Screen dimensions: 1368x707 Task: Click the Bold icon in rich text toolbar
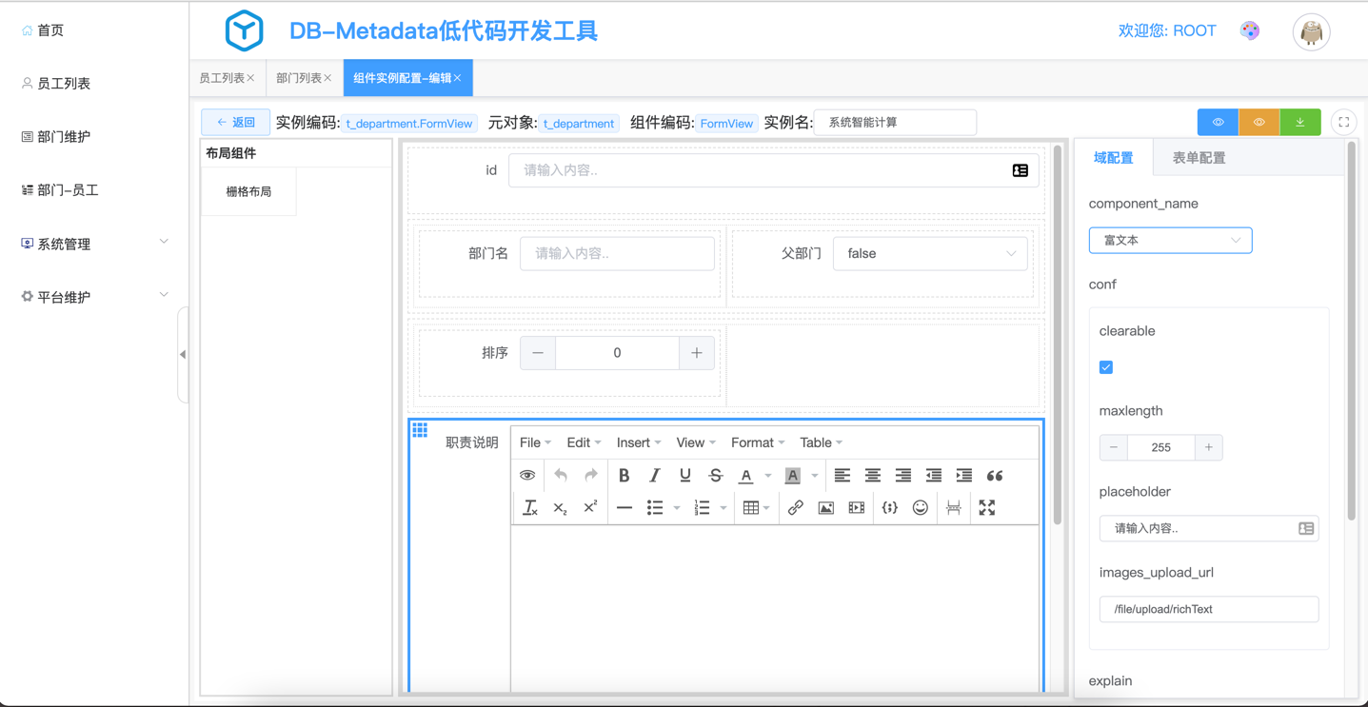click(x=624, y=476)
